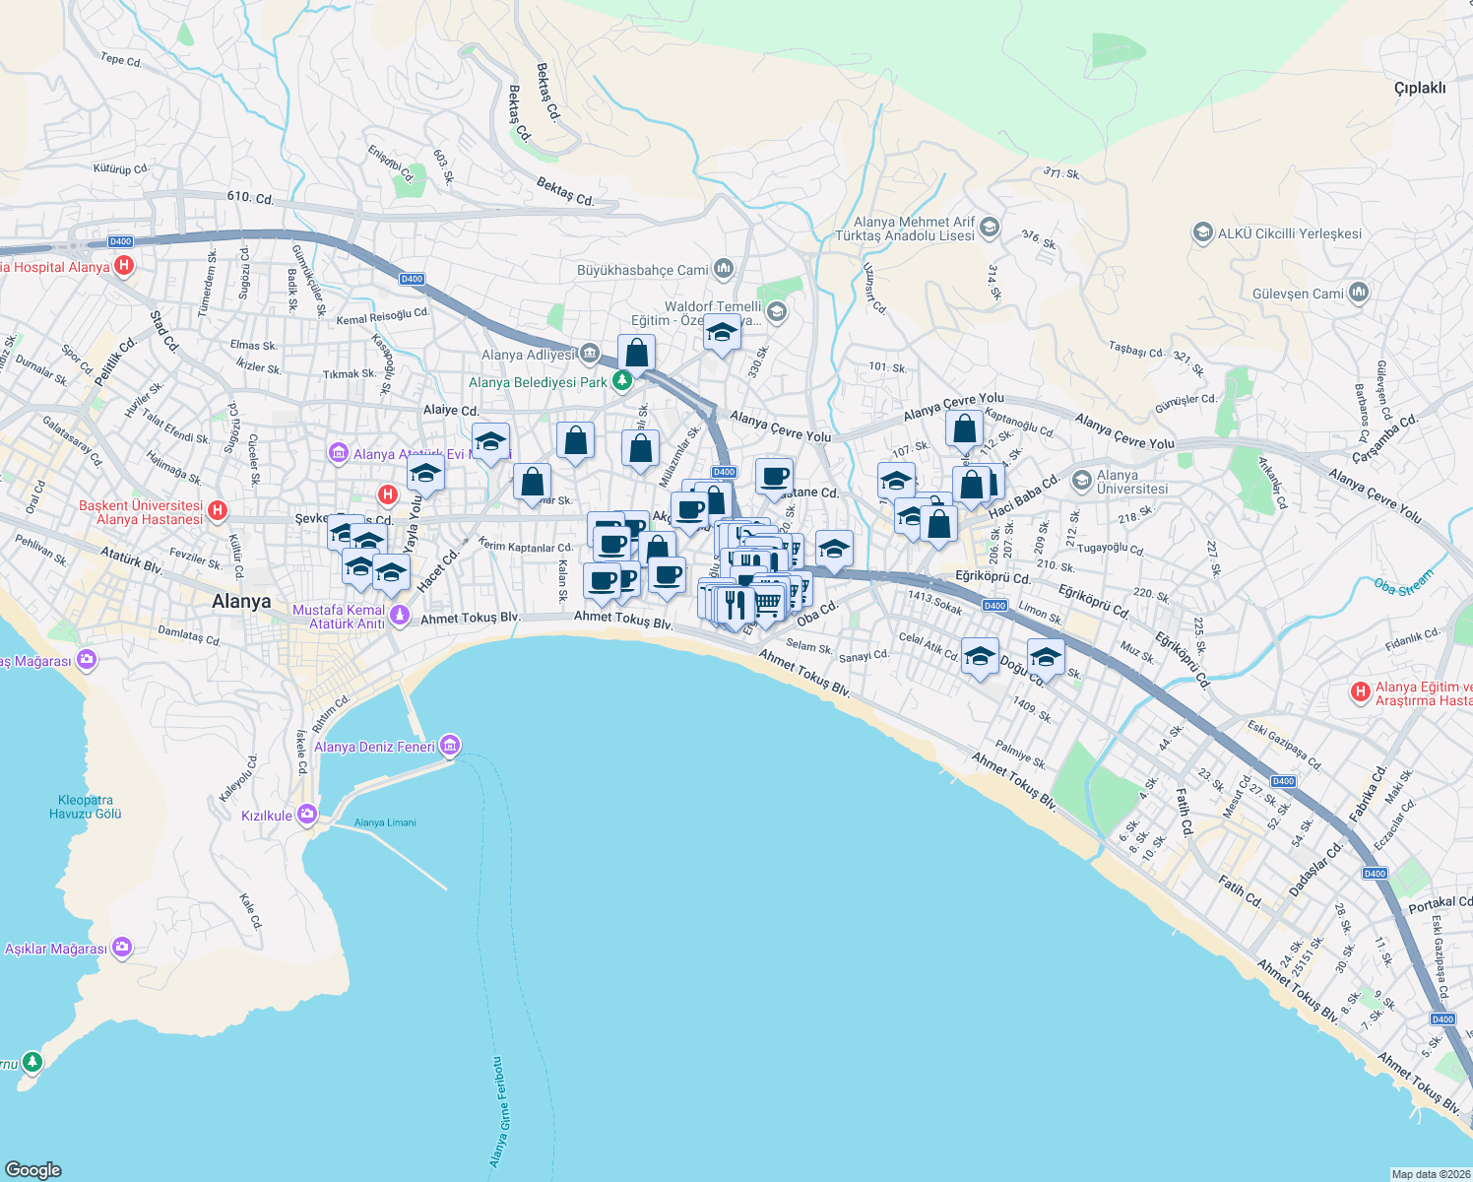Click the Oba Stream label
This screenshot has width=1473, height=1182.
pos(1404,583)
